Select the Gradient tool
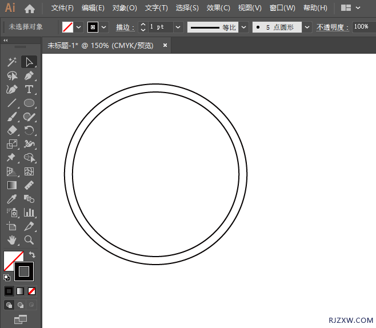376x328 pixels. (12, 185)
